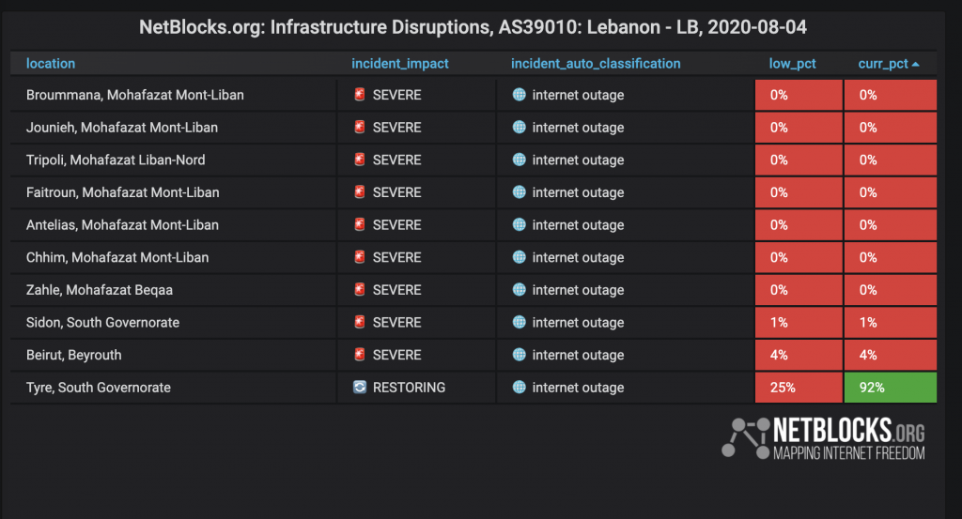Image resolution: width=962 pixels, height=519 pixels.
Task: Select the Faitroun, Mohafazat Mont-Liban row
Action: point(473,192)
